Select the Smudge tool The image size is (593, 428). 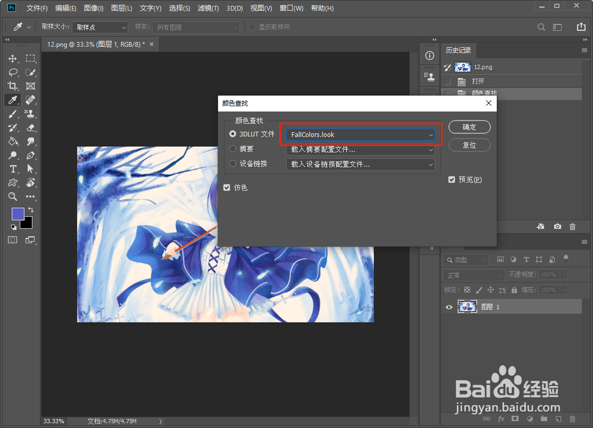pyautogui.click(x=30, y=141)
